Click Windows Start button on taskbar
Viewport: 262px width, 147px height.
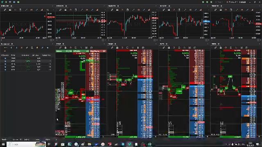tap(3, 144)
